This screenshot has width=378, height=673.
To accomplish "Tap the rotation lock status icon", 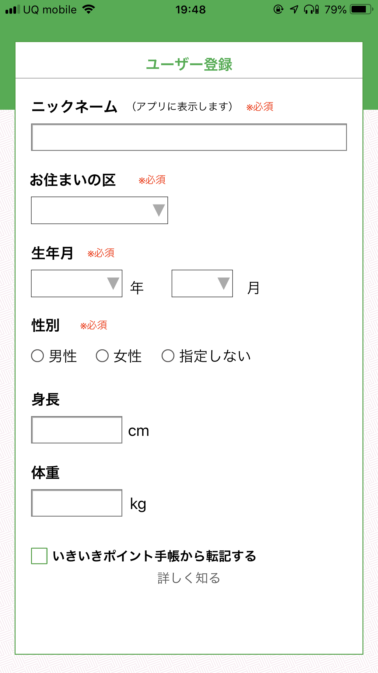I will [278, 9].
